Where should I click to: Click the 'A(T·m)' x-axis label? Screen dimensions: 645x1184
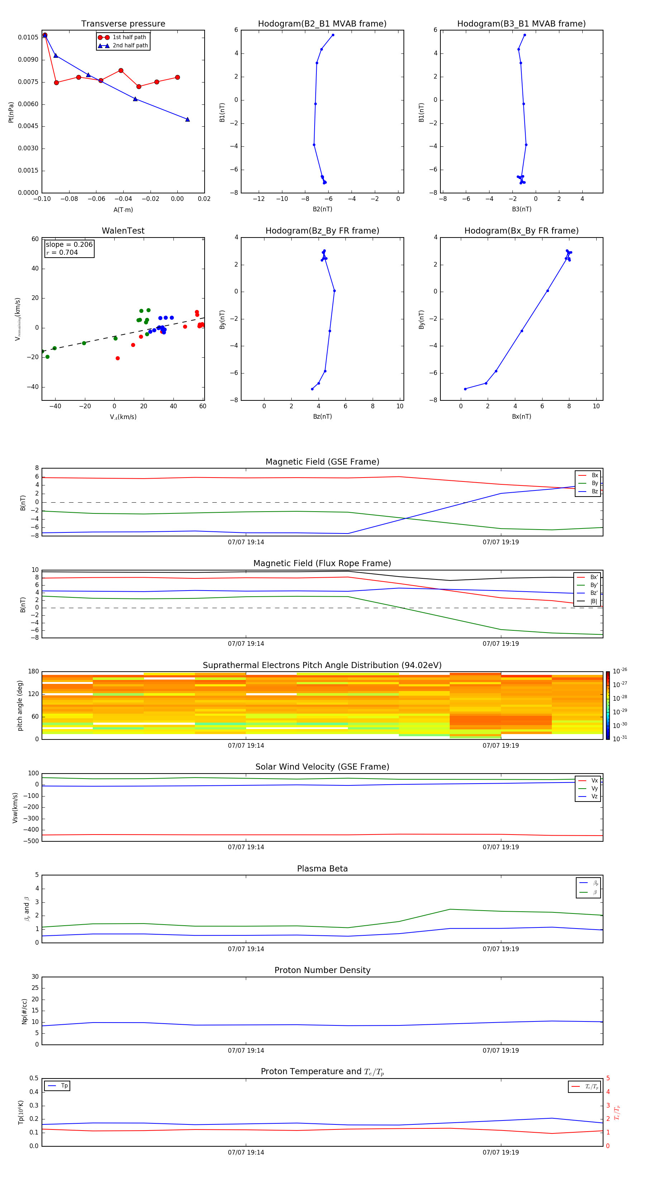click(123, 210)
